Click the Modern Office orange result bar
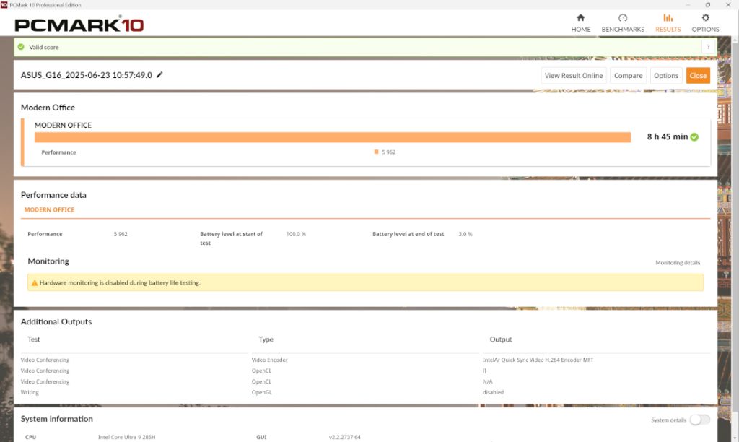The image size is (739, 442). click(x=332, y=137)
